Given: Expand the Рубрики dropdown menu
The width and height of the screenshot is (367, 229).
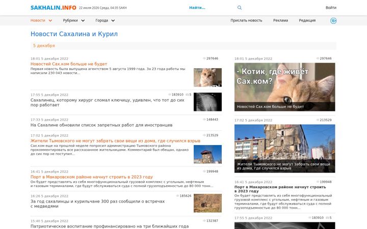Looking at the screenshot, I should tap(74, 20).
